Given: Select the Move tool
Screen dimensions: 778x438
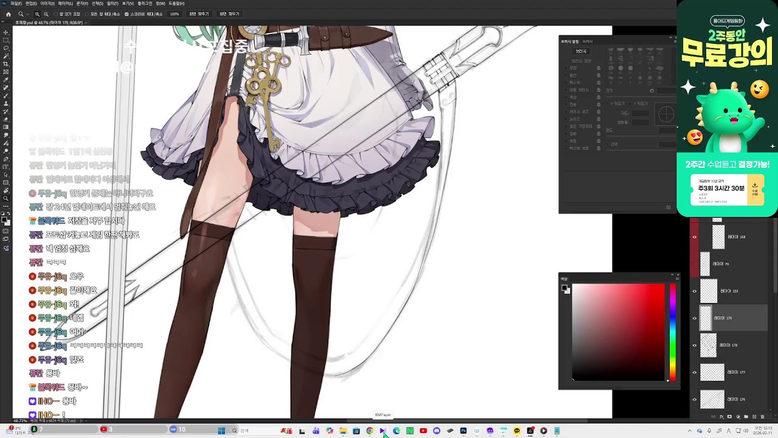Looking at the screenshot, I should (x=6, y=32).
